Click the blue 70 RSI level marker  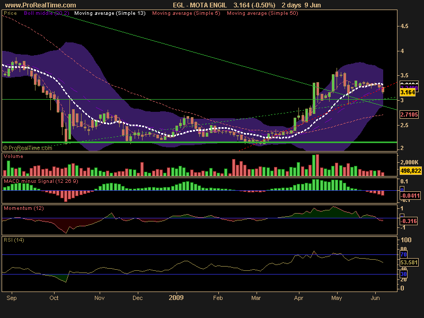[x=402, y=255]
